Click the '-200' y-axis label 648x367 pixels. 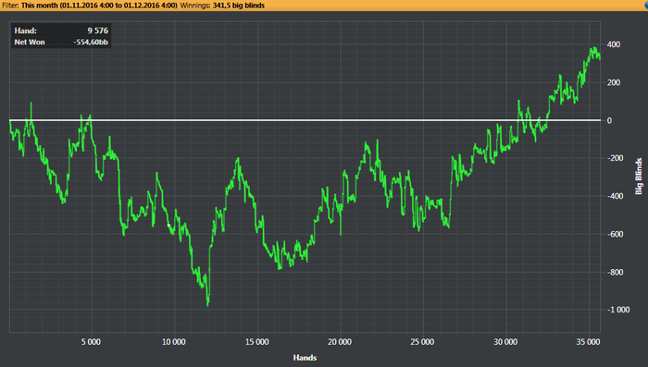(x=615, y=158)
